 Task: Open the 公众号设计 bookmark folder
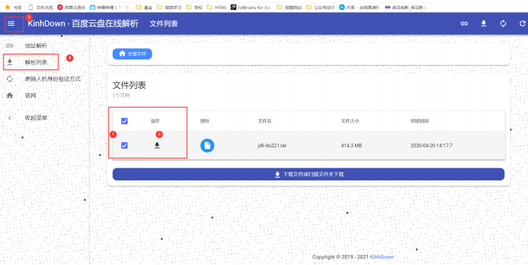[x=320, y=7]
